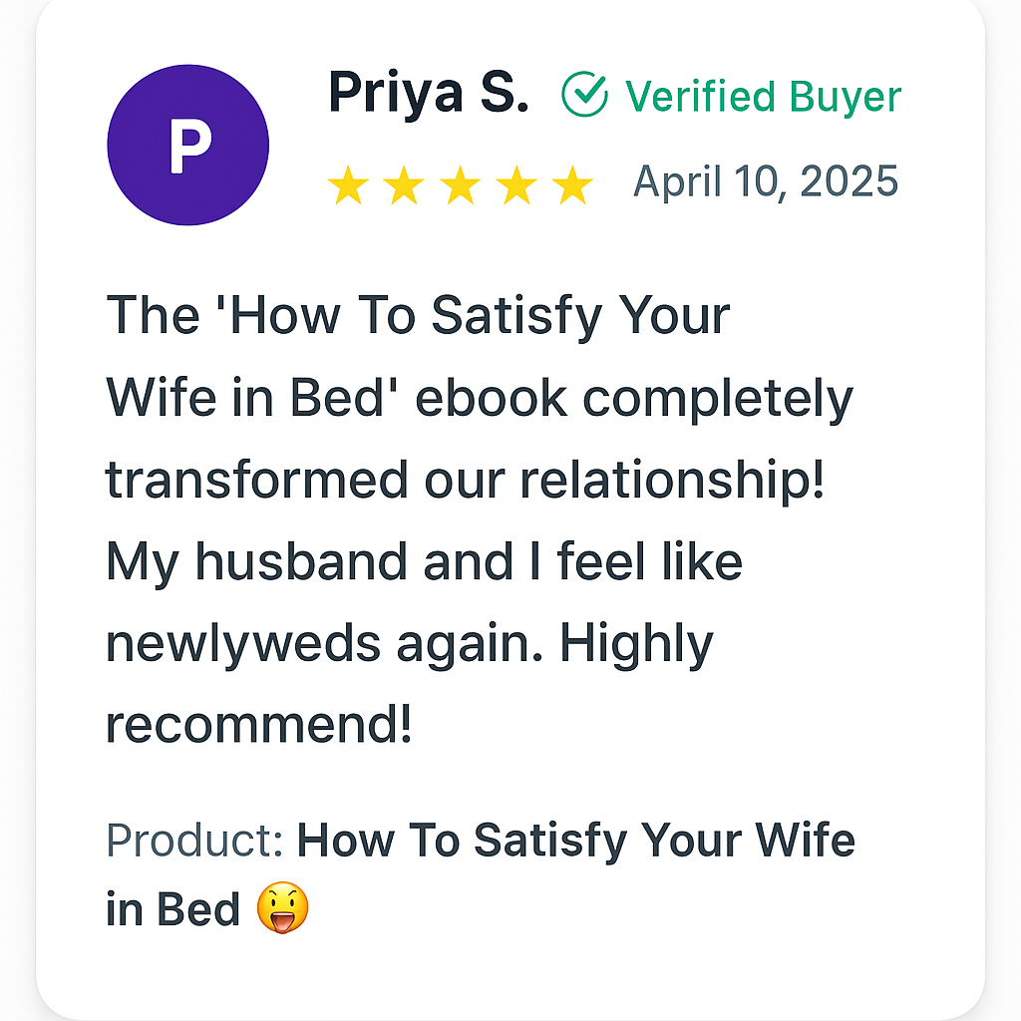The width and height of the screenshot is (1021, 1021).
Task: Click the April 10, 2025 review date
Action: tap(766, 180)
